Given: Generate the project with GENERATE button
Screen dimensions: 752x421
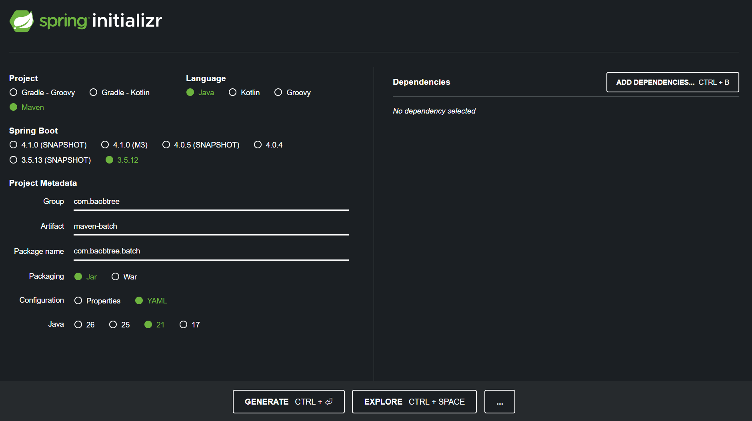Looking at the screenshot, I should pos(289,401).
